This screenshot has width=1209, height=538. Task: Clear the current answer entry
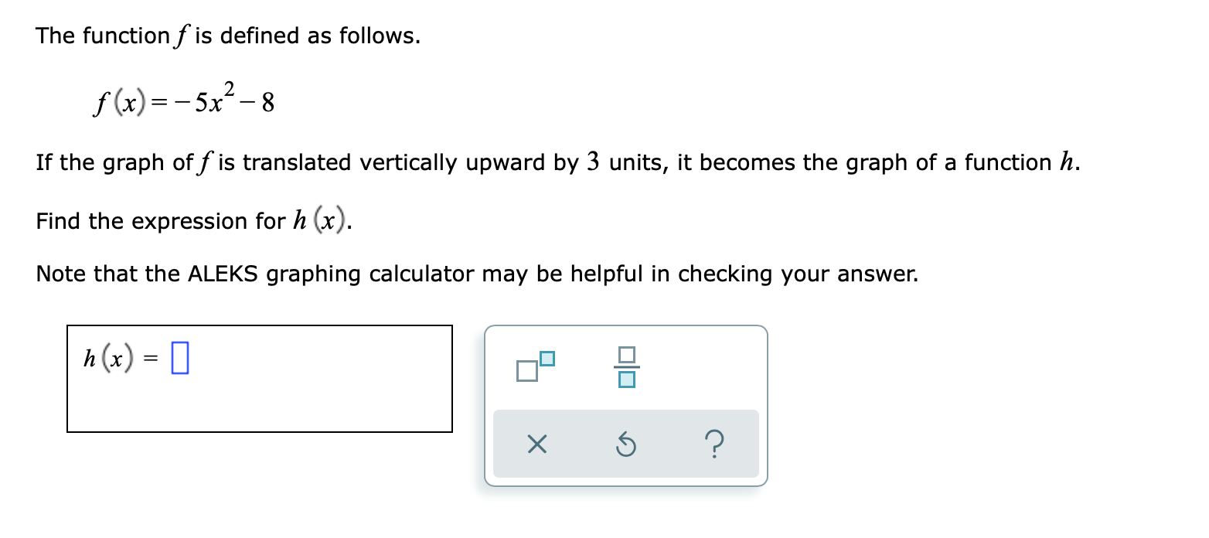pyautogui.click(x=539, y=443)
